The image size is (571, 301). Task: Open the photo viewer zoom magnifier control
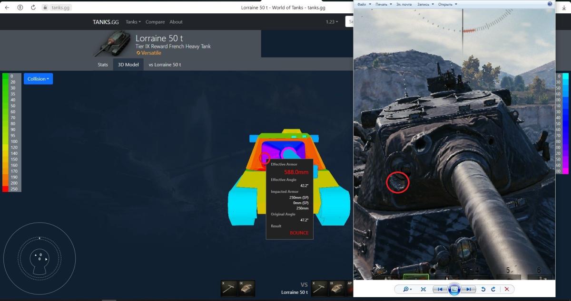(408, 289)
